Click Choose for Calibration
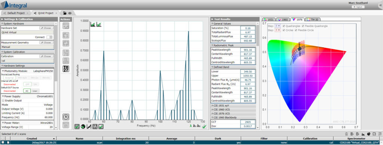Screen dimensions: 383x145 click(46, 56)
